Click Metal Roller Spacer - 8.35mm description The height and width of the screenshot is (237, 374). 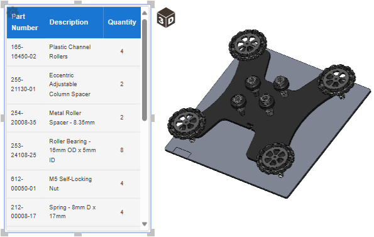72,118
